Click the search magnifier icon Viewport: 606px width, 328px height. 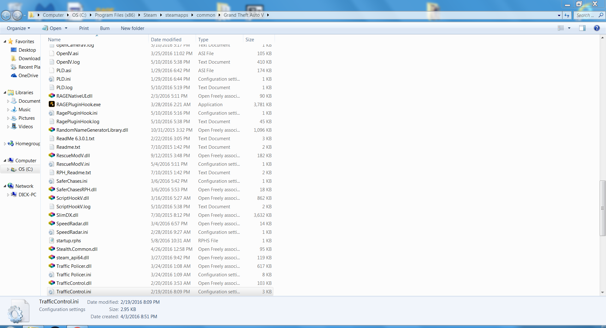tap(601, 15)
